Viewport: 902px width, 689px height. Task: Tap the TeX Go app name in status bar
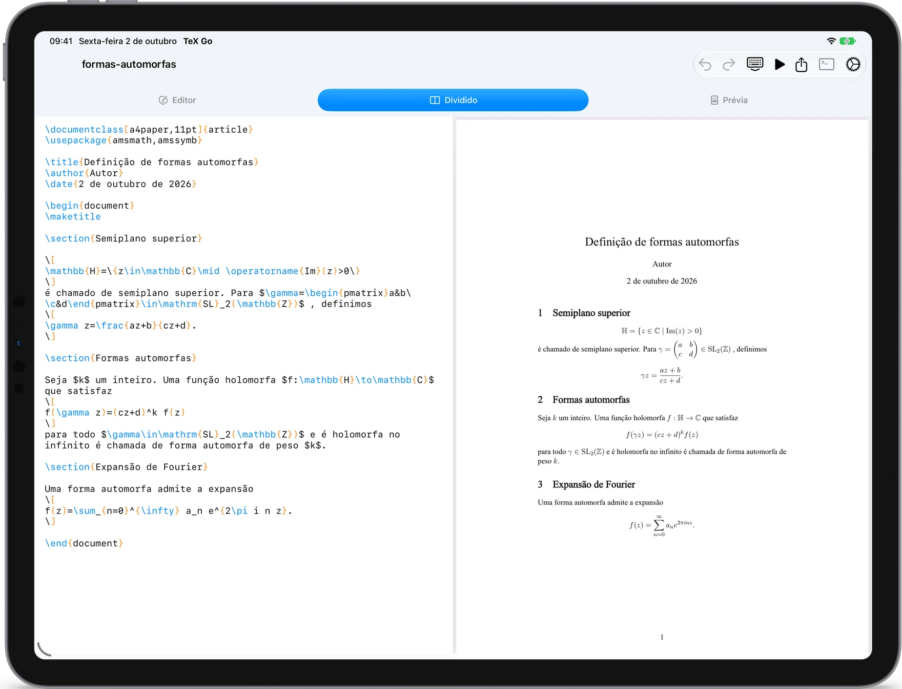tap(198, 41)
